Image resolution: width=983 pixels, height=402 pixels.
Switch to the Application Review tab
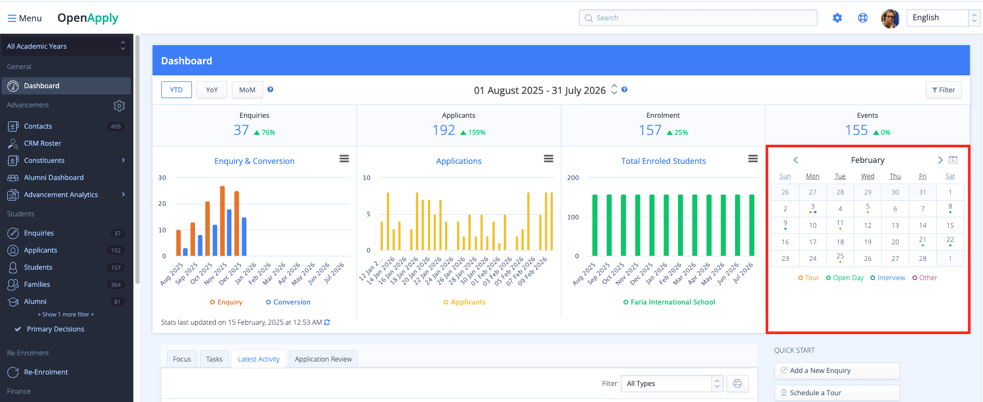[323, 359]
